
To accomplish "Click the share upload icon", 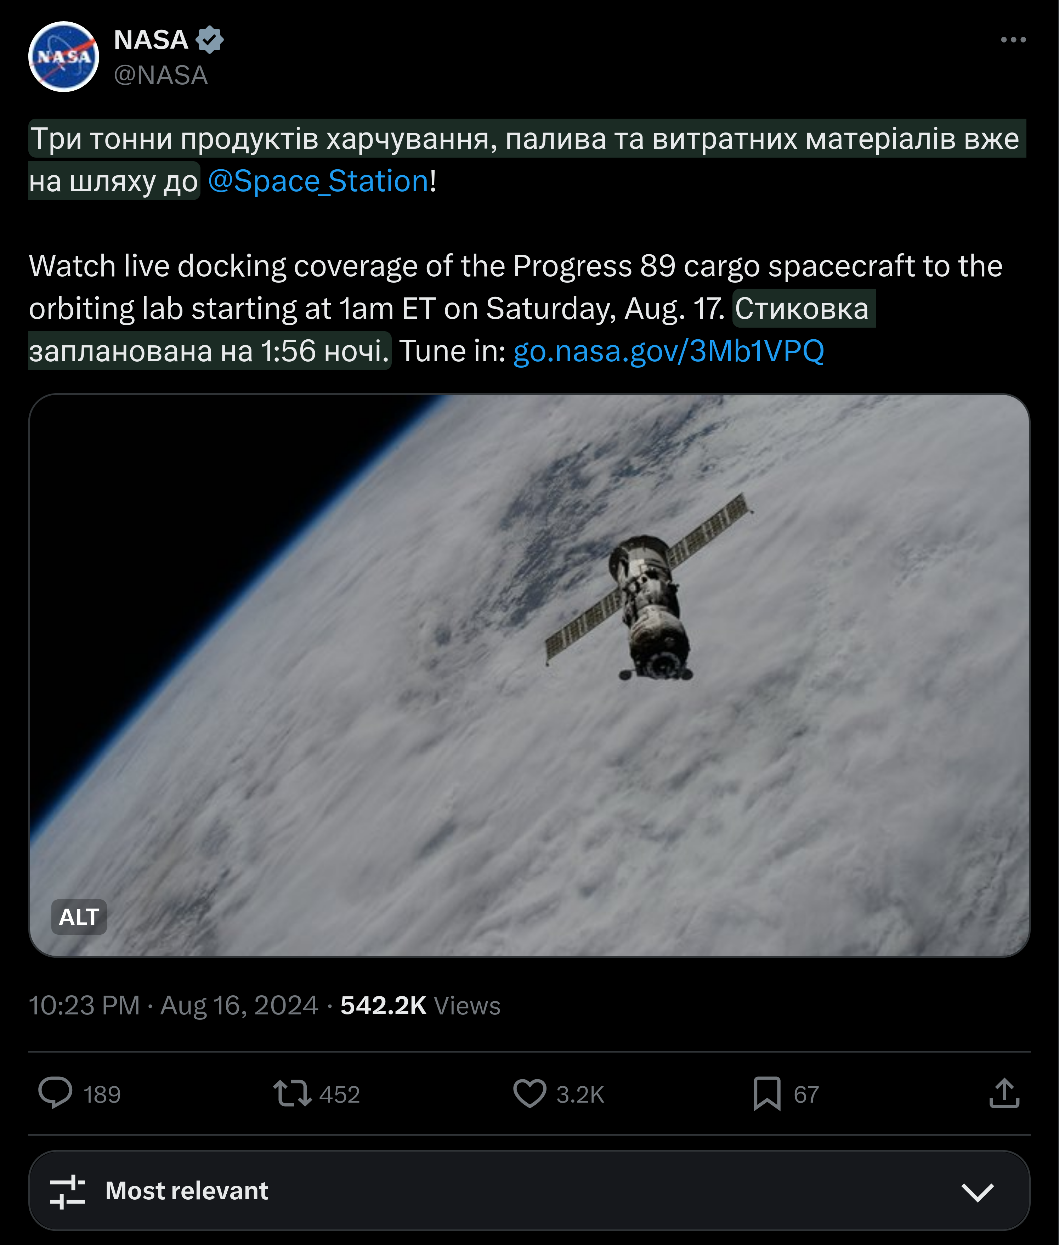I will pyautogui.click(x=1004, y=1093).
